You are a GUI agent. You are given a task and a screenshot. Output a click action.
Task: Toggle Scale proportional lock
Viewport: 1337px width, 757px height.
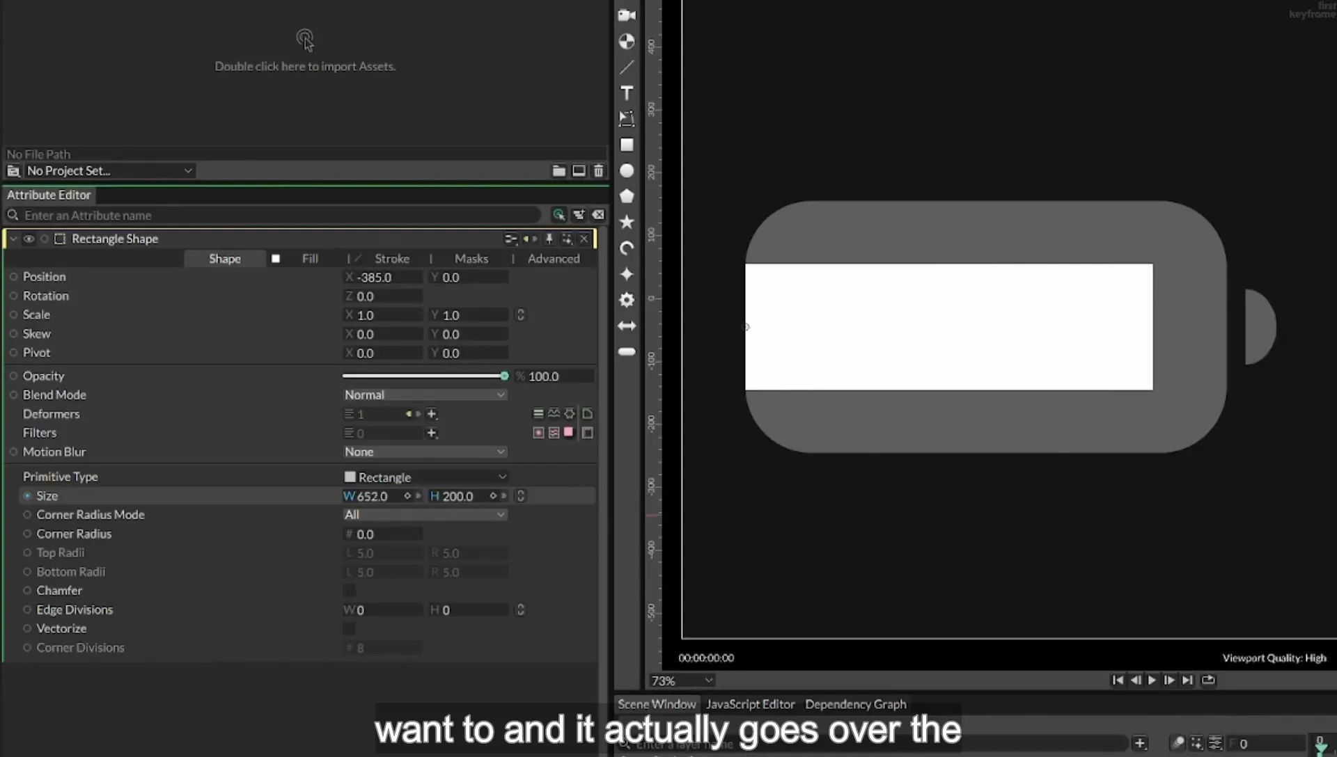pos(520,314)
